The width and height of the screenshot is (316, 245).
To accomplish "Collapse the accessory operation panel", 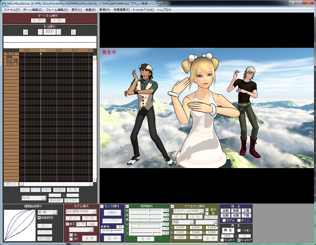I will click(172, 207).
